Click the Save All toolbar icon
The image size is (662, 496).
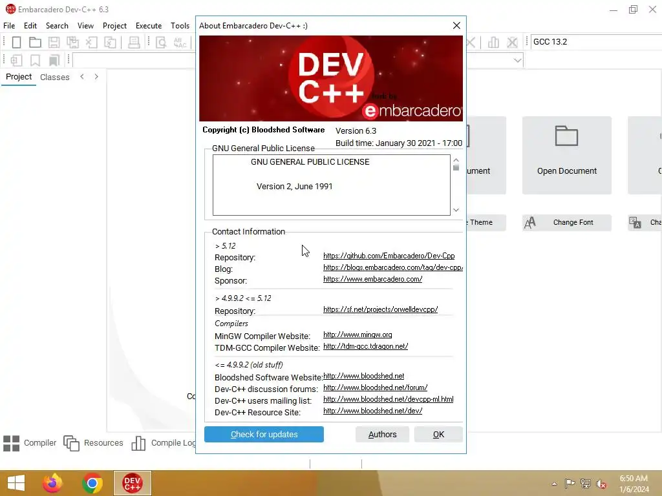[x=72, y=42]
